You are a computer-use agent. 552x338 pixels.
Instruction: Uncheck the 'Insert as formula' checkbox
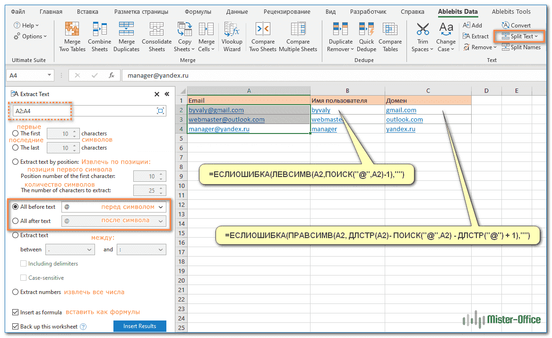point(16,312)
